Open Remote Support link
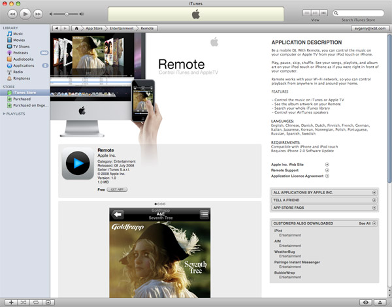Image resolution: width=392 pixels, height=307 pixels. [285, 170]
